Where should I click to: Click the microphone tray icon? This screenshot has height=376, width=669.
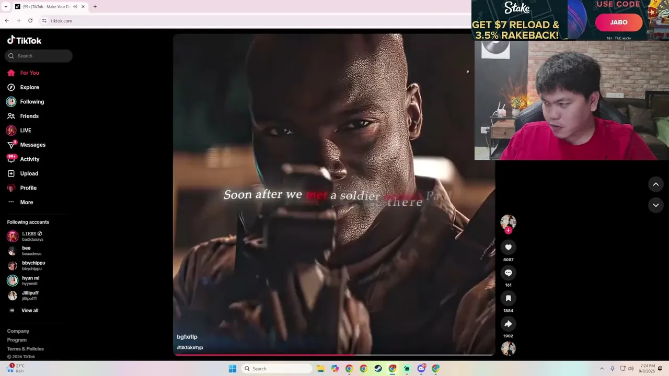click(x=613, y=369)
